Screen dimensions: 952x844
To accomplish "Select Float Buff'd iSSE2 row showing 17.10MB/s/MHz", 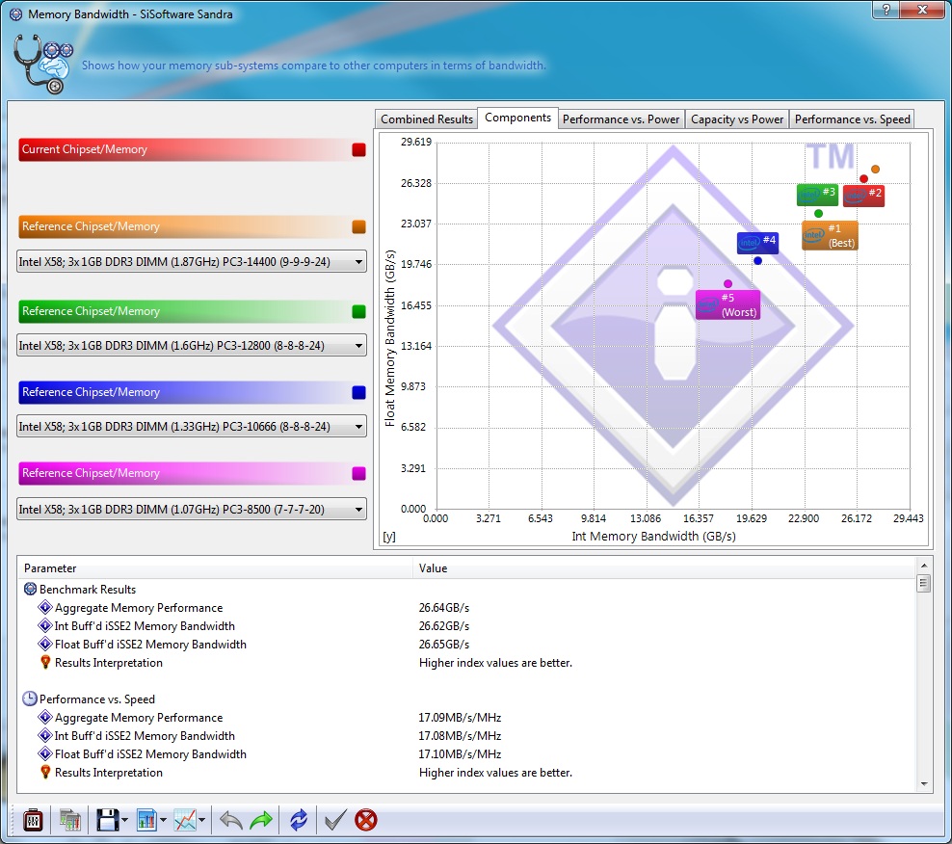I will tap(467, 754).
